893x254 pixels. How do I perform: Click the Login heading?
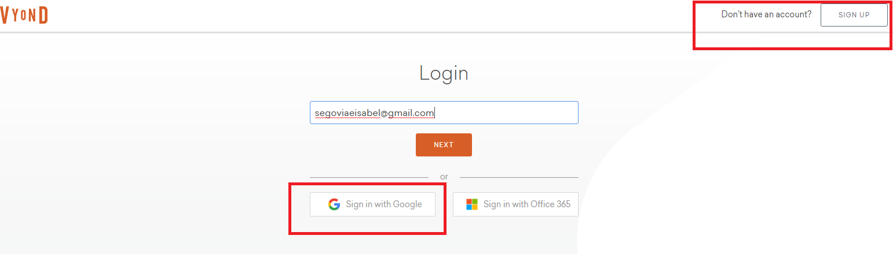point(444,73)
